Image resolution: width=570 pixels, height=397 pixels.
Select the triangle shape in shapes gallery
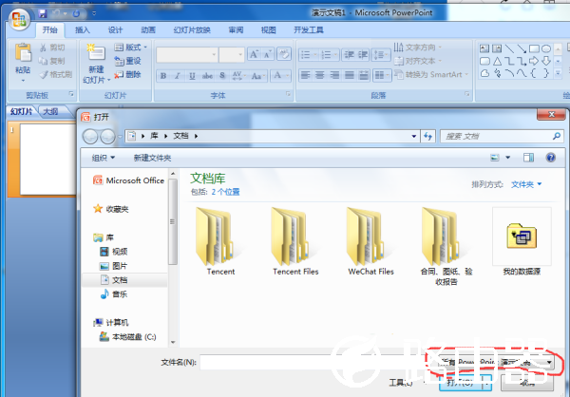(497, 61)
